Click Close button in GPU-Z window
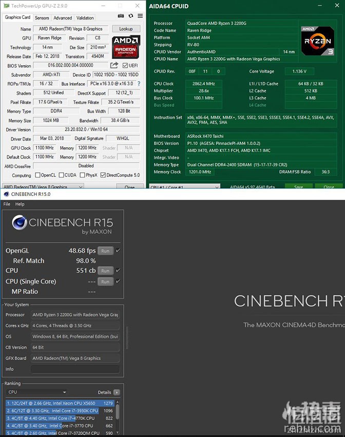This screenshot has width=345, height=437. [x=130, y=187]
